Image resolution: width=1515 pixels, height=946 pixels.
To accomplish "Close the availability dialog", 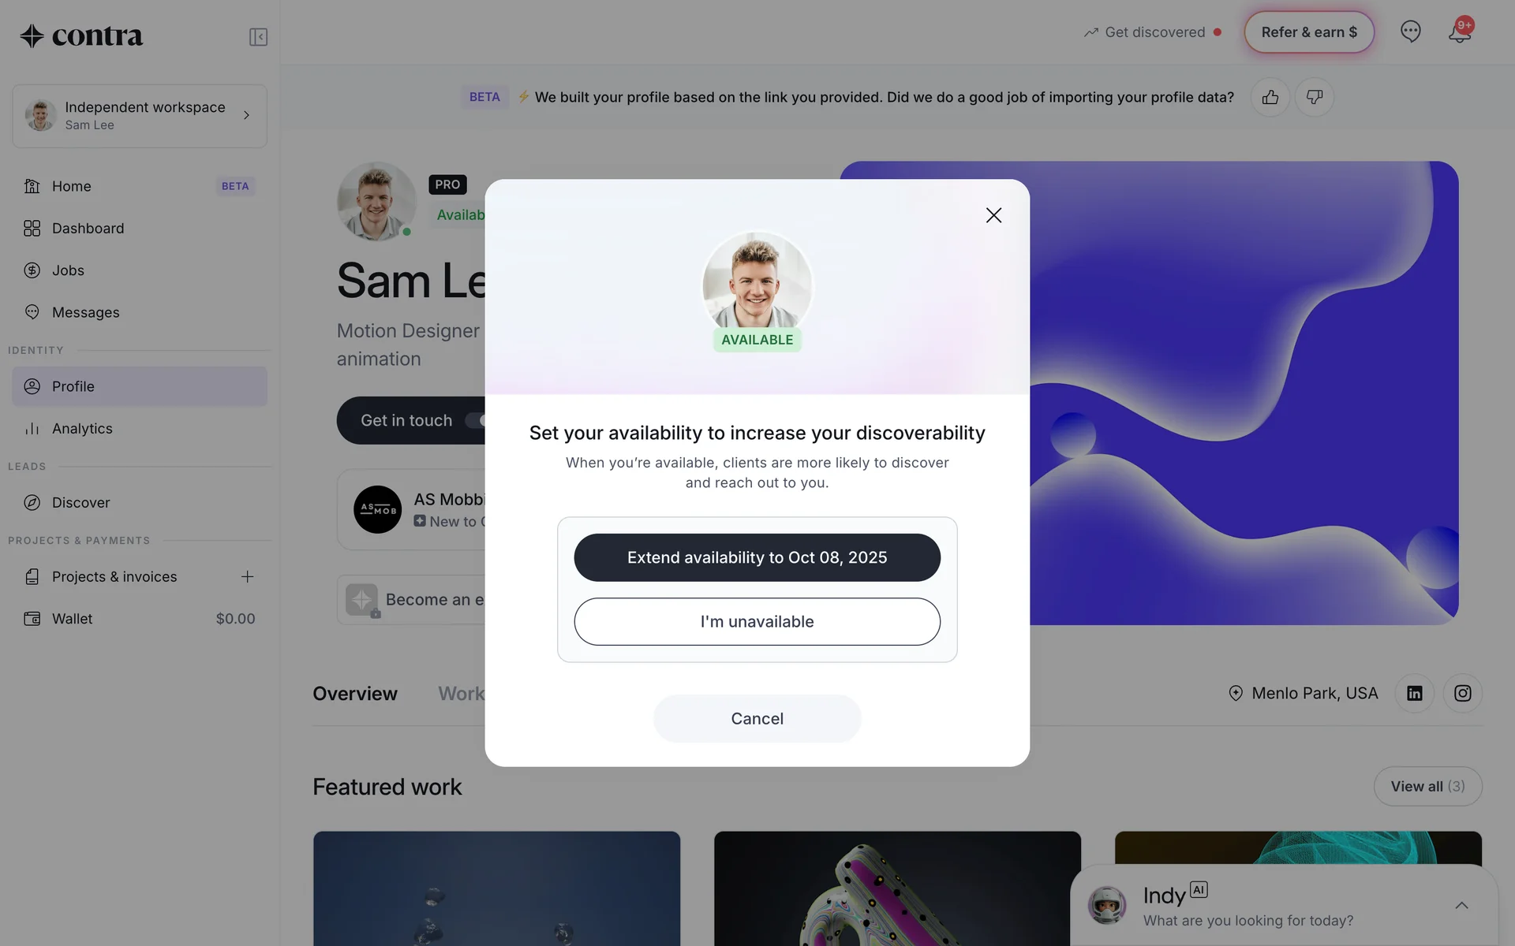I will pos(993,215).
